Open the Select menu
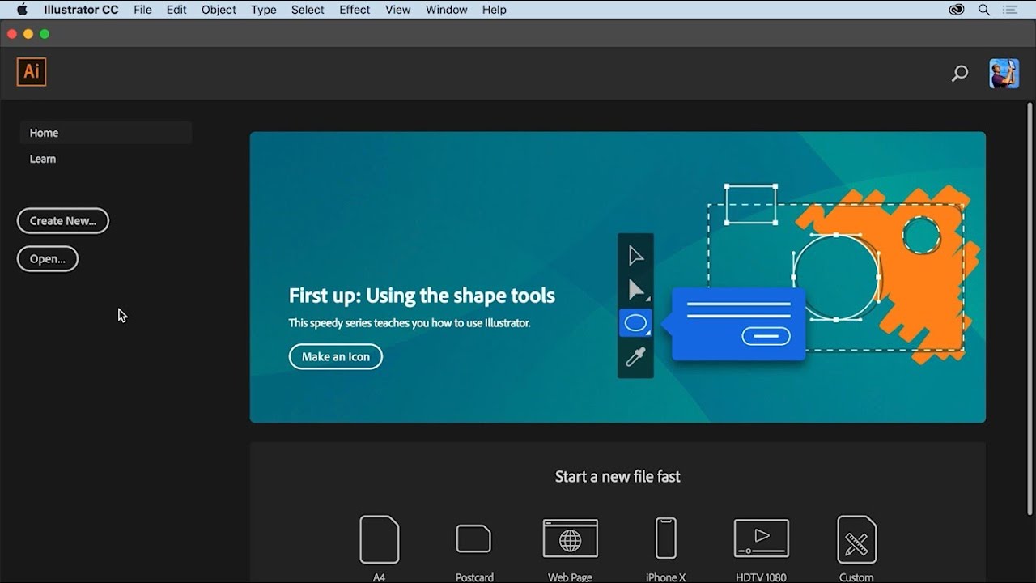This screenshot has height=583, width=1036. (x=308, y=10)
